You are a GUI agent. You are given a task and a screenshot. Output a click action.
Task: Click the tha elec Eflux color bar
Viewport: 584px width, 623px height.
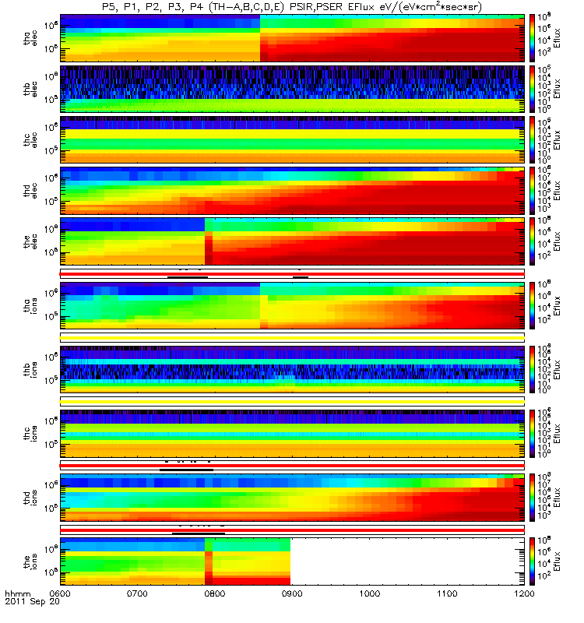point(532,37)
